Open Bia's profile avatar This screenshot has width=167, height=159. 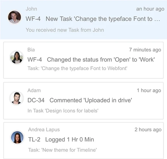[17, 58]
